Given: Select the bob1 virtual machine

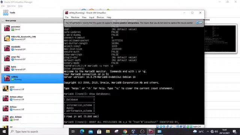Looking at the screenshot, I should [32, 68].
